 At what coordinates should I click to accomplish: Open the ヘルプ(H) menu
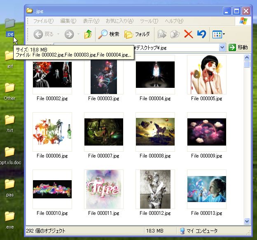(x=174, y=21)
